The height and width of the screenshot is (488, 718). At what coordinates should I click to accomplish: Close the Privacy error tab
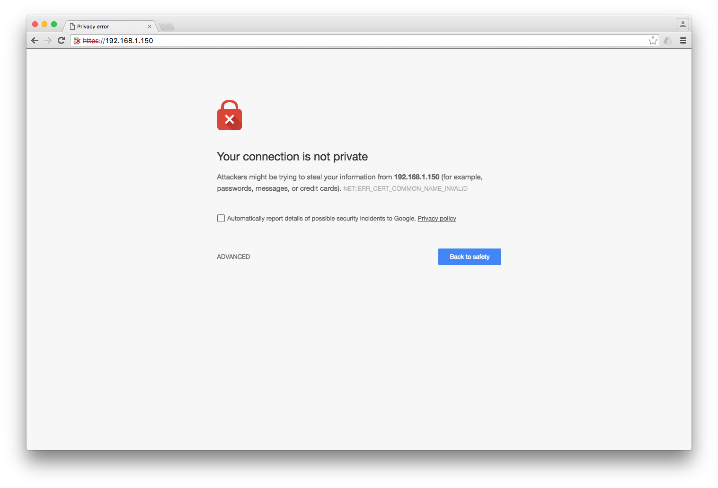click(x=150, y=27)
